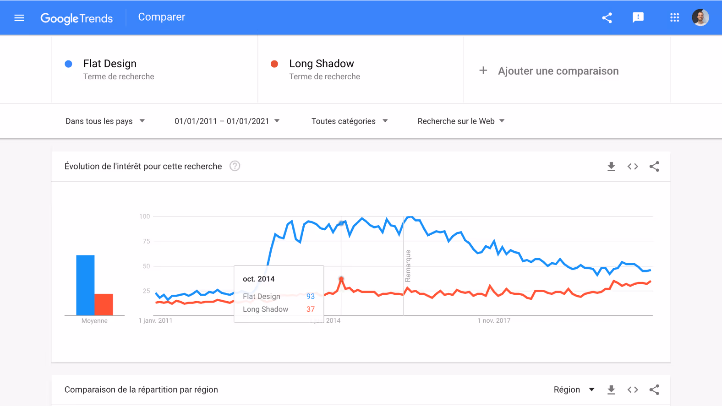Open the feedback icon in the header
722x406 pixels.
point(638,17)
